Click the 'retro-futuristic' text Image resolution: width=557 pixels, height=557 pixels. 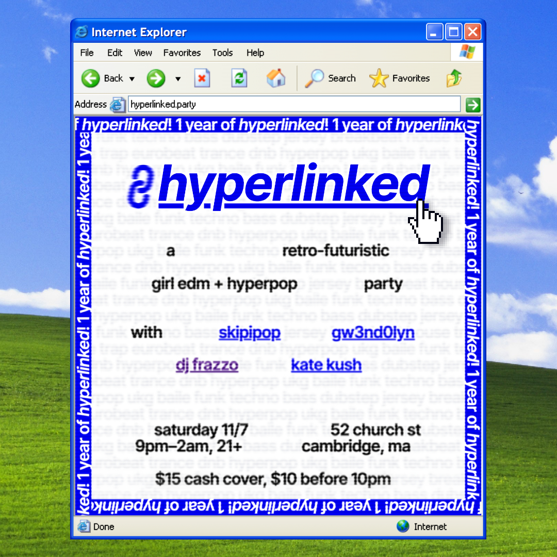tap(336, 251)
